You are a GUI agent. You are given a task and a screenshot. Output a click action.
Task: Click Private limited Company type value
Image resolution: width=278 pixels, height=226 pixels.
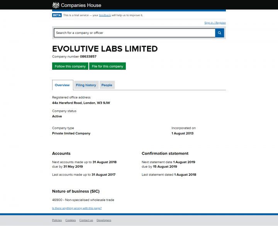[x=71, y=133]
